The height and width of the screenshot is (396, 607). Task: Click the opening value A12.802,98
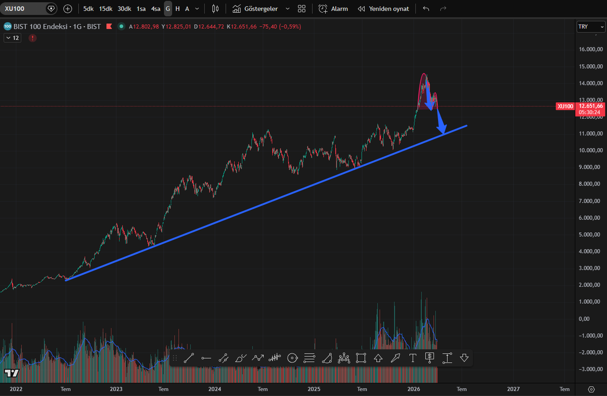click(x=144, y=26)
